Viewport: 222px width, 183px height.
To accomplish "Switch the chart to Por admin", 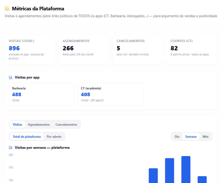I will pyautogui.click(x=54, y=136).
